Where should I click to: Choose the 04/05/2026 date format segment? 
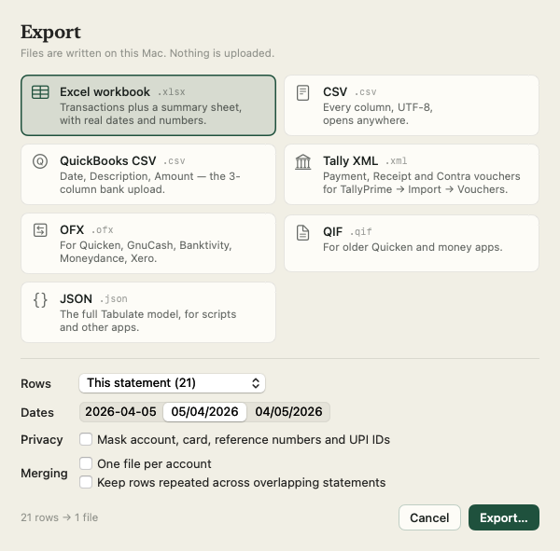tap(288, 412)
